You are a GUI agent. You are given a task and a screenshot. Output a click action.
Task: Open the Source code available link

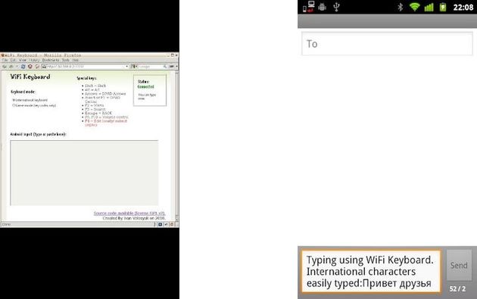[129, 213]
